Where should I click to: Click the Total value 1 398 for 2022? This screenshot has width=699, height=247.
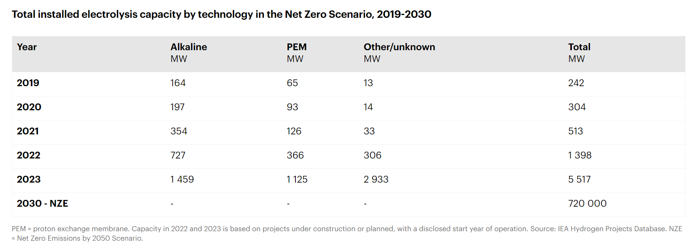[x=579, y=155]
